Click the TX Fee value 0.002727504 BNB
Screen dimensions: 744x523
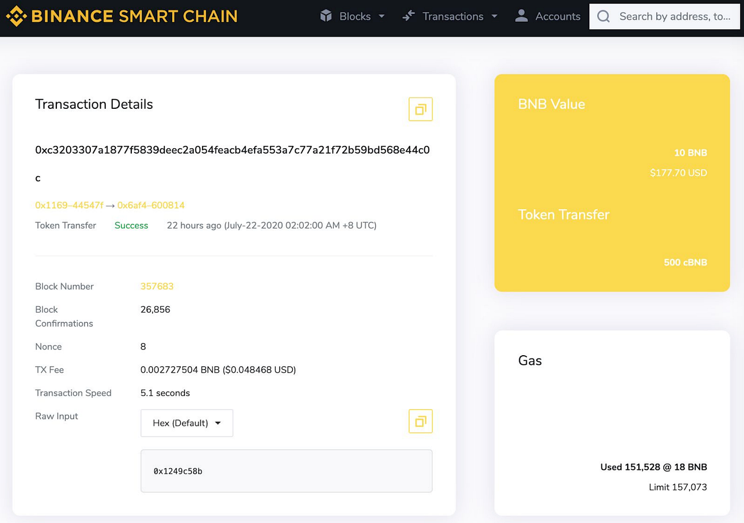(218, 370)
